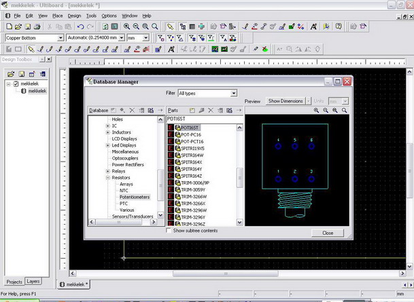
Task: Click the Save diskette icon
Action: coord(27,26)
